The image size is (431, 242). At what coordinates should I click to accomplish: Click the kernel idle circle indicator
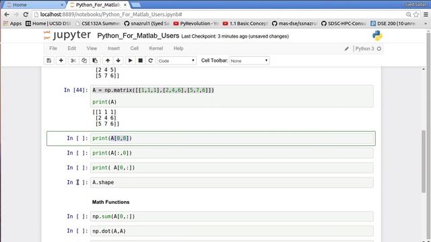click(379, 49)
